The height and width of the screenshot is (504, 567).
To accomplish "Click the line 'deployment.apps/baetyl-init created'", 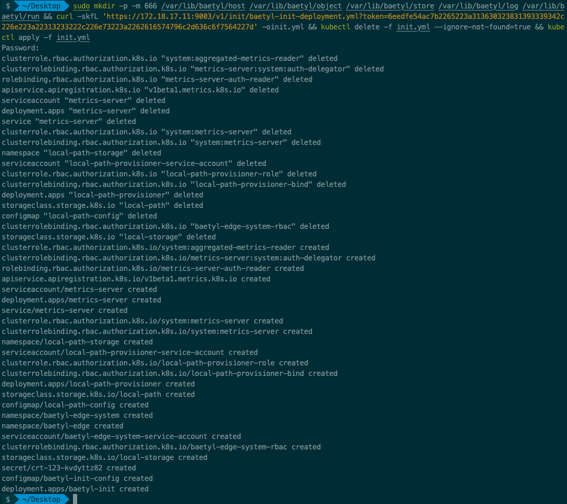I will click(75, 489).
